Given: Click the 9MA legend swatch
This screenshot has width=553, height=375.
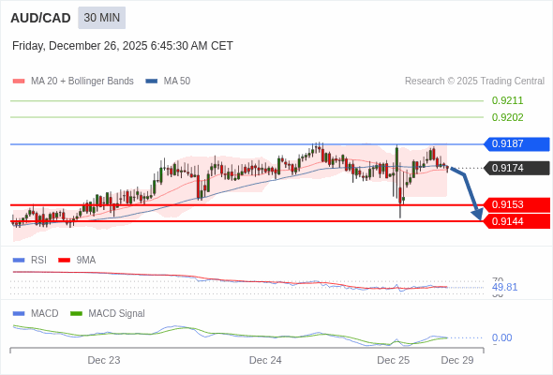Looking at the screenshot, I should 64,261.
